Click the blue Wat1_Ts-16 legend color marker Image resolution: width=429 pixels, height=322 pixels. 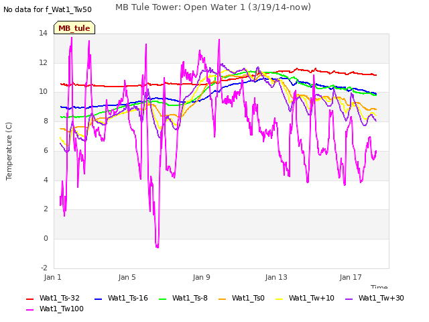point(98,299)
